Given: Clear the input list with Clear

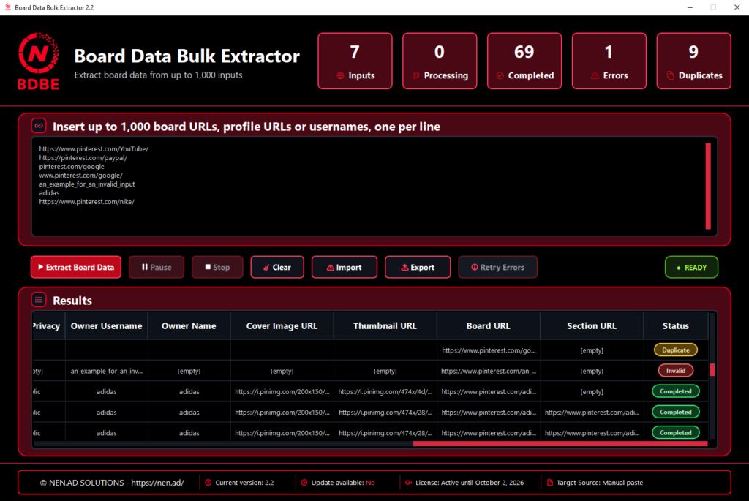Looking at the screenshot, I should [277, 267].
